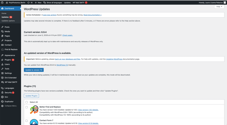Click the Check again link
227x125 pixels.
click(68, 35)
